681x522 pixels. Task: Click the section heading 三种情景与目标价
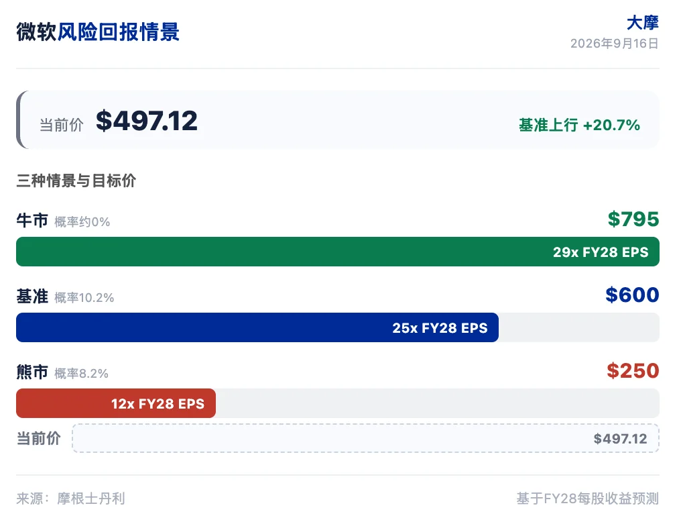(x=76, y=180)
